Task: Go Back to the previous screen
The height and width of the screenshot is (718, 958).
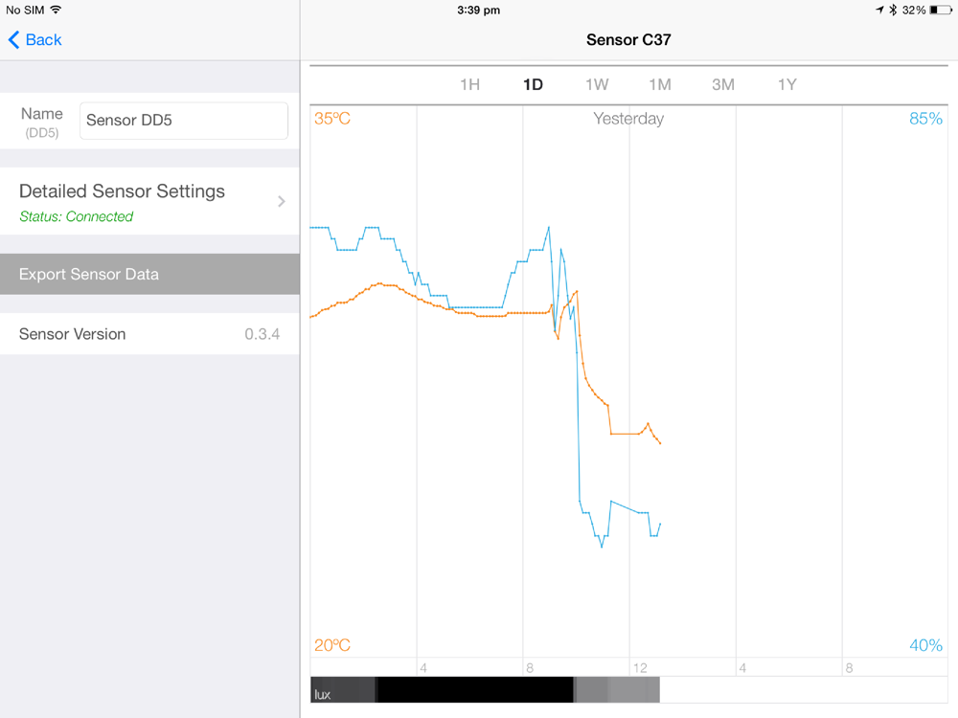Action: [x=34, y=39]
